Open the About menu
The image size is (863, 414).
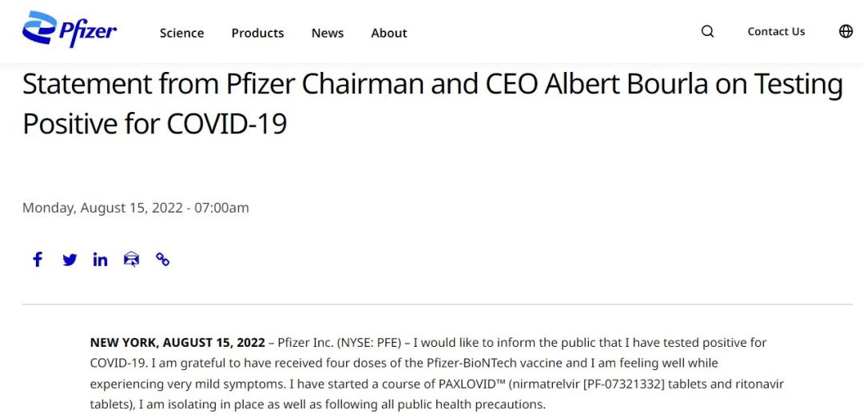point(389,33)
